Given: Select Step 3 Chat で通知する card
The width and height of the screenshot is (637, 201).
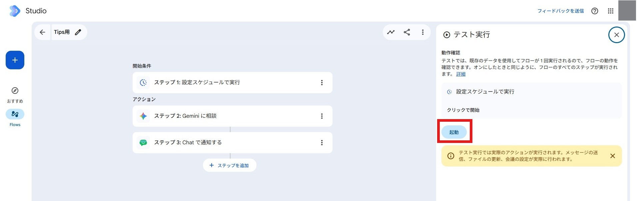Looking at the screenshot, I should pos(233,143).
